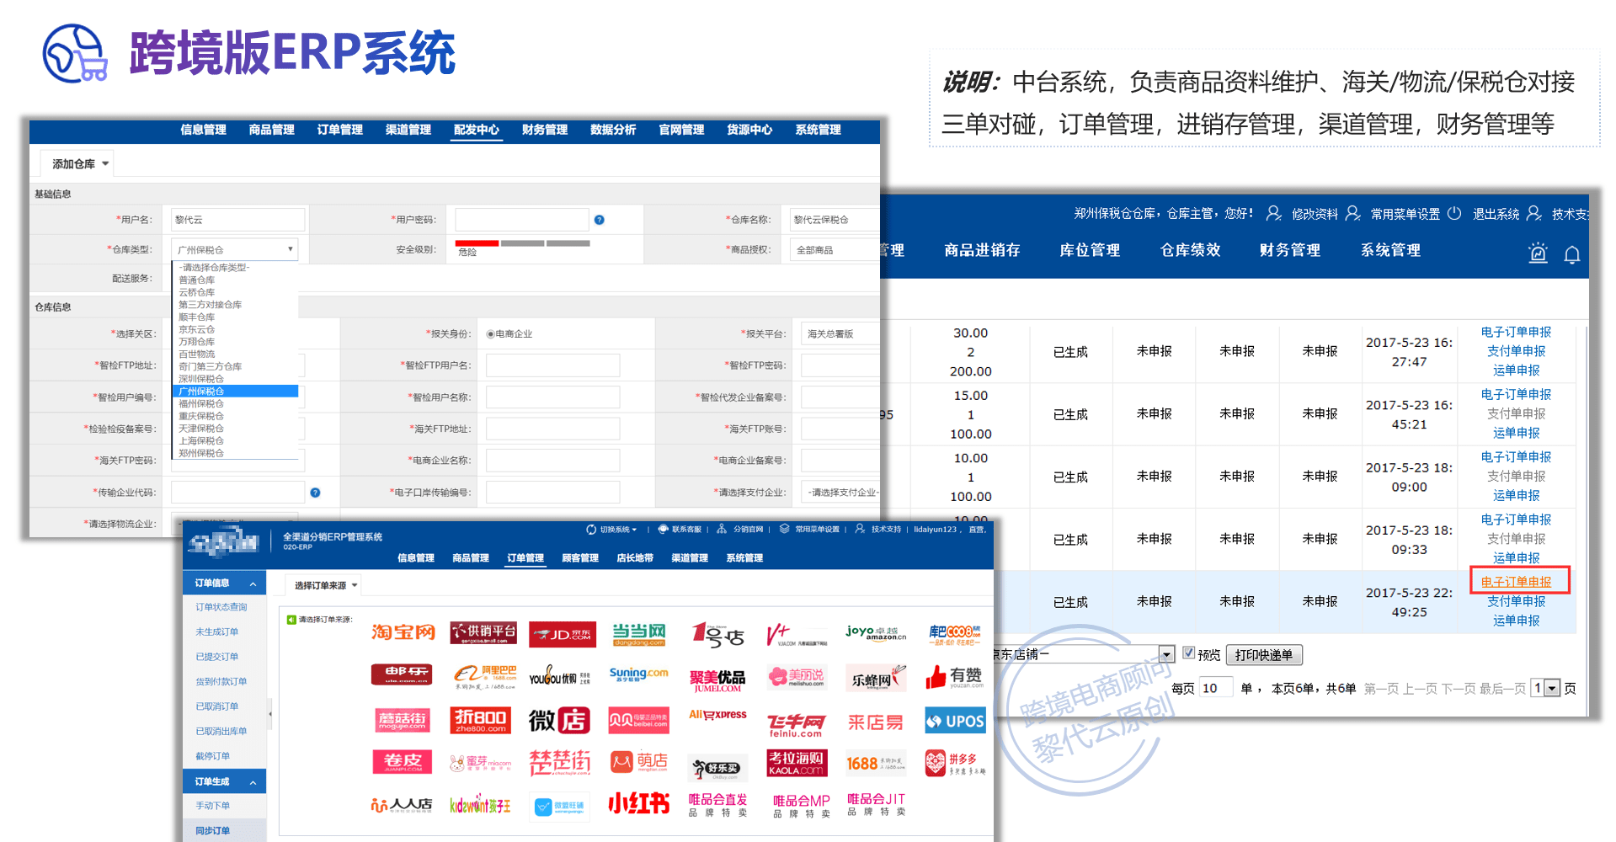This screenshot has height=842, width=1616.
Task: Open the 配发中心 menu tab
Action: pos(477,130)
